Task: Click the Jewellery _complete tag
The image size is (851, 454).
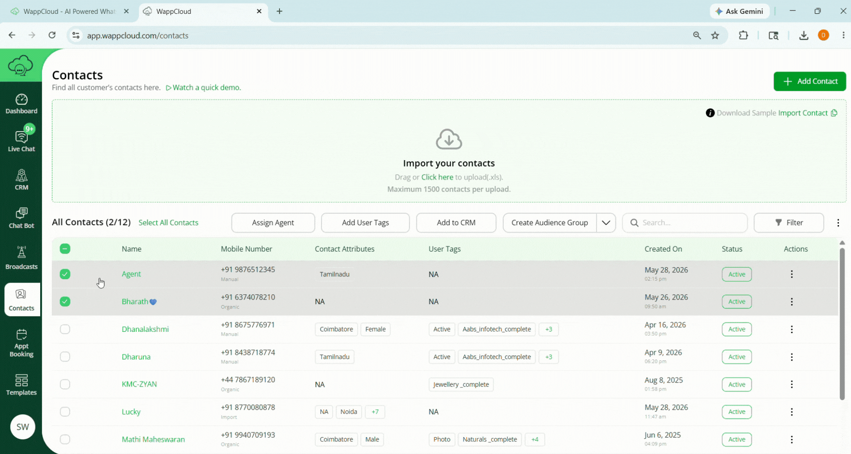Action: (461, 384)
